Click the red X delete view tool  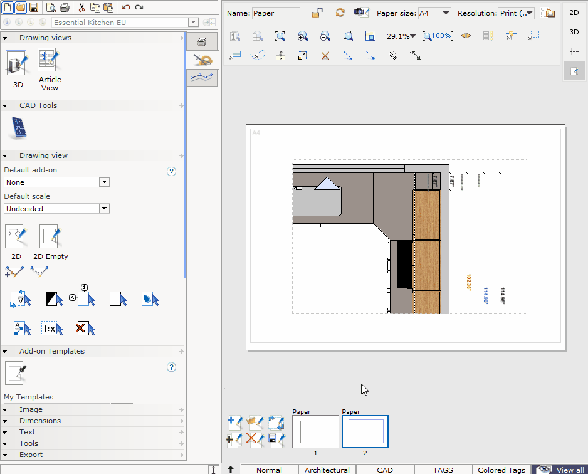[85, 329]
